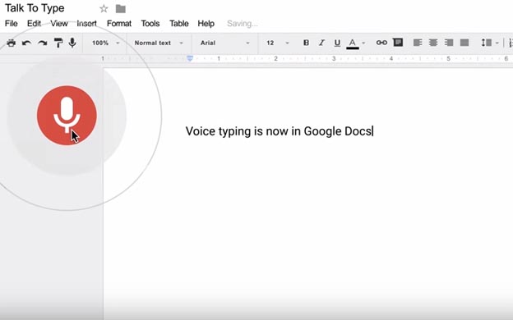The image size is (513, 320).
Task: Redo with the redo arrow icon
Action: click(x=42, y=43)
